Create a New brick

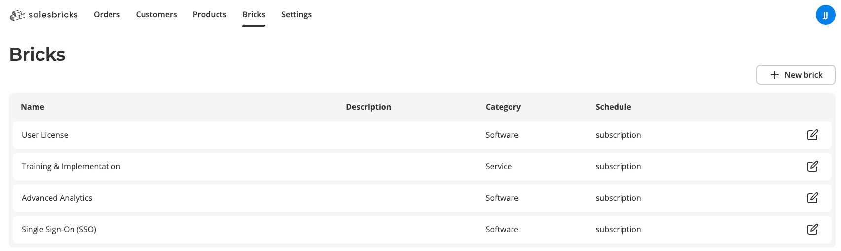point(796,75)
